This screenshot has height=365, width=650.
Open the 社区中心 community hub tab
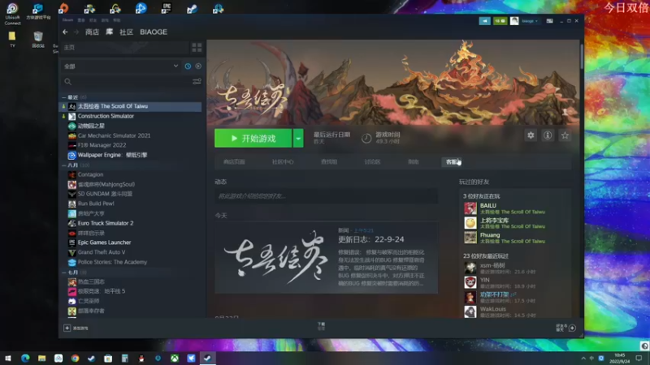pos(283,161)
